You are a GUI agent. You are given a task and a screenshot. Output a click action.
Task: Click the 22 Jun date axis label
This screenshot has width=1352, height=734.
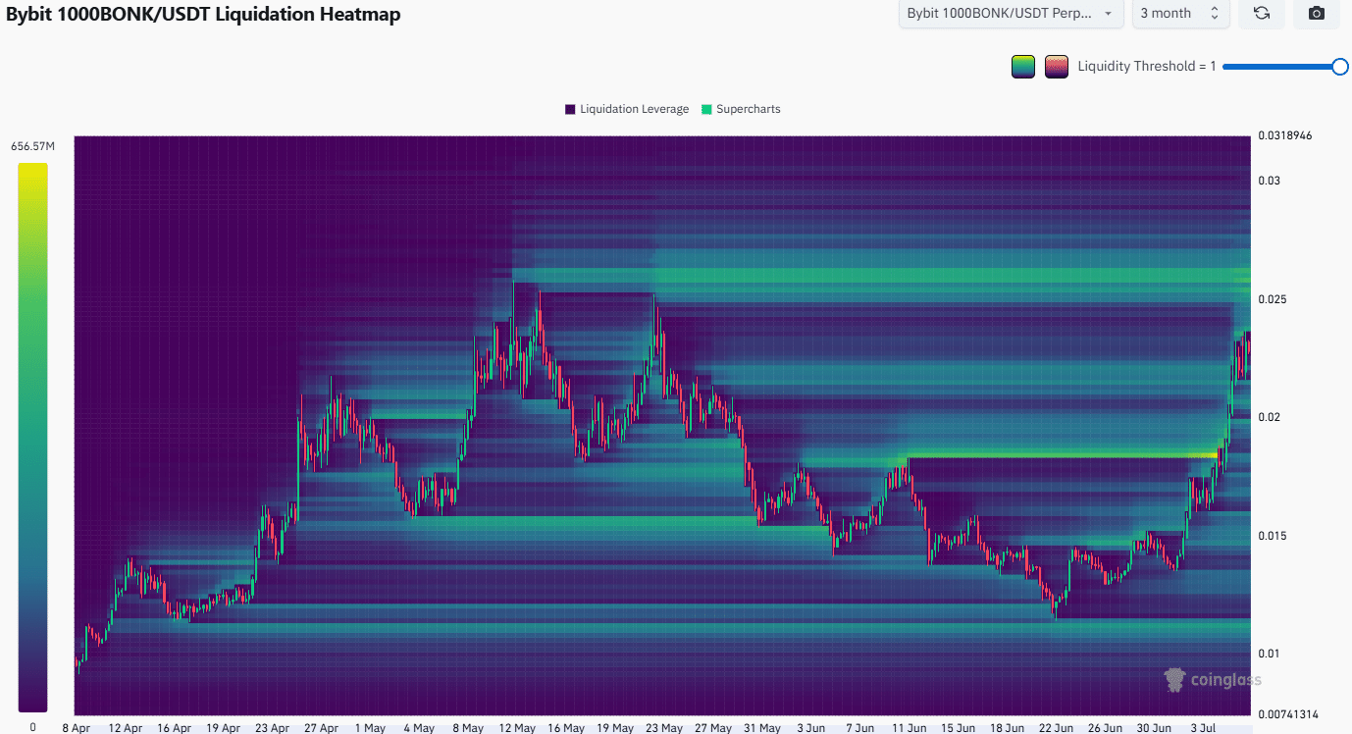pyautogui.click(x=1056, y=728)
